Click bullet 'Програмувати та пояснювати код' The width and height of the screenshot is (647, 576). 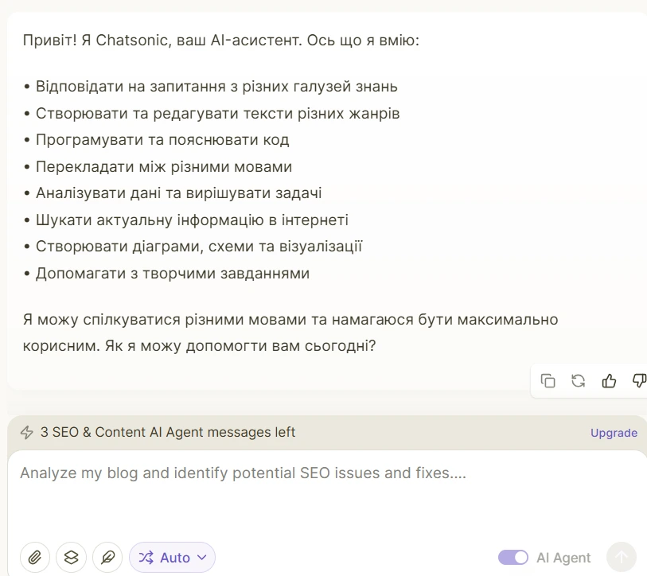pos(162,140)
